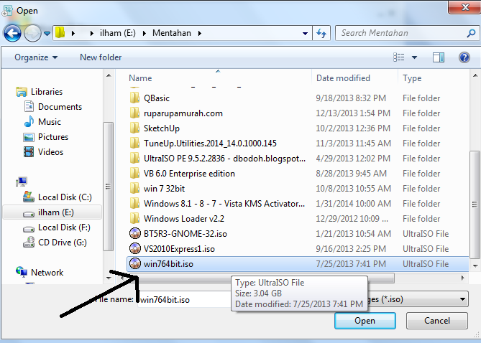Expand the chevron before ilham (E:) breadcrumb
Image resolution: width=481 pixels, height=343 pixels.
click(91, 33)
